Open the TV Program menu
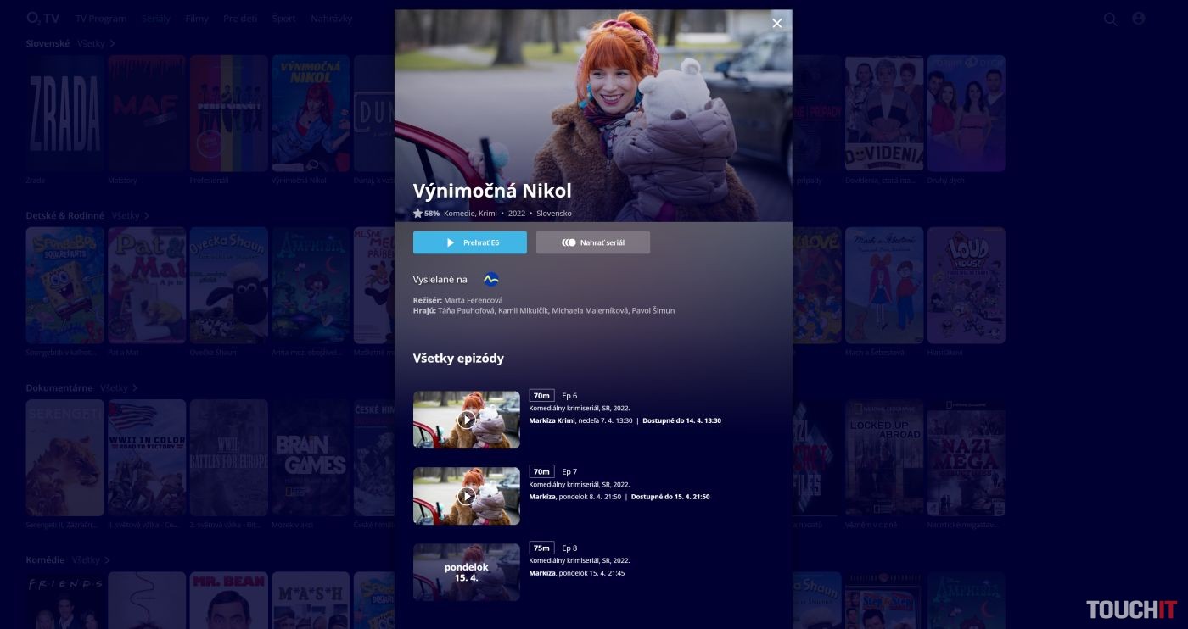Viewport: 1188px width, 629px height. [x=100, y=19]
